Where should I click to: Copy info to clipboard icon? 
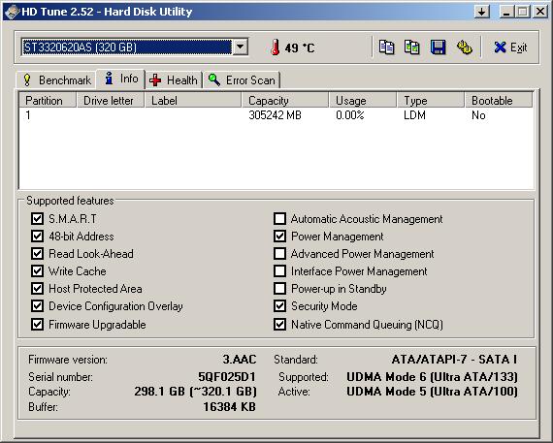(386, 47)
